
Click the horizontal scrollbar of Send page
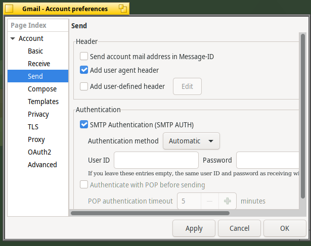pyautogui.click(x=150, y=213)
